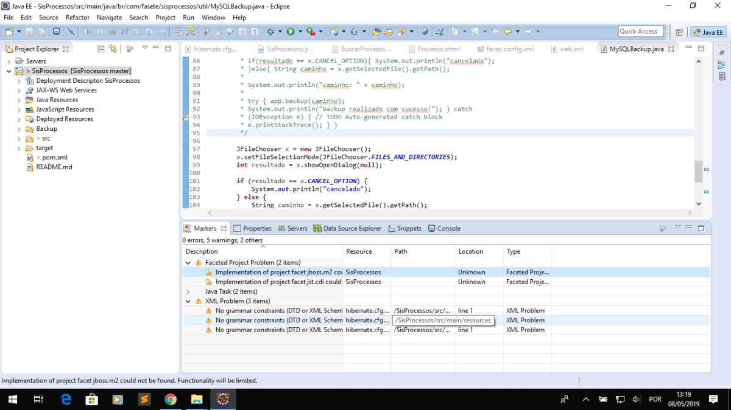Viewport: 731px width, 410px height.
Task: Click Collapse All in Project Explorer
Action: [x=101, y=49]
